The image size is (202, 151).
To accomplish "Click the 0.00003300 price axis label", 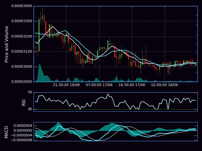I will tap(22, 21).
